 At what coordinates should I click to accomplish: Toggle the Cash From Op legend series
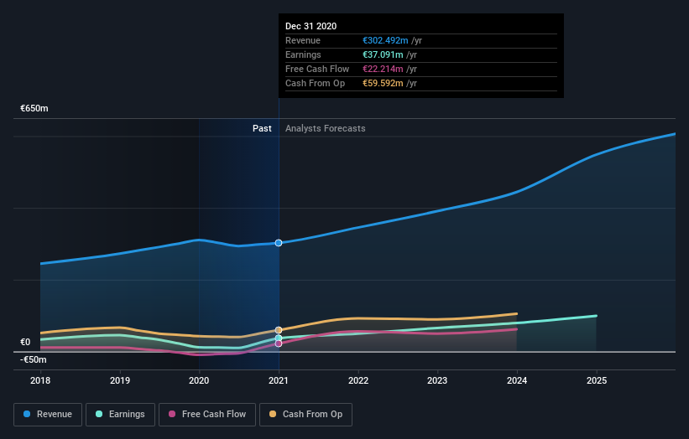pyautogui.click(x=305, y=415)
